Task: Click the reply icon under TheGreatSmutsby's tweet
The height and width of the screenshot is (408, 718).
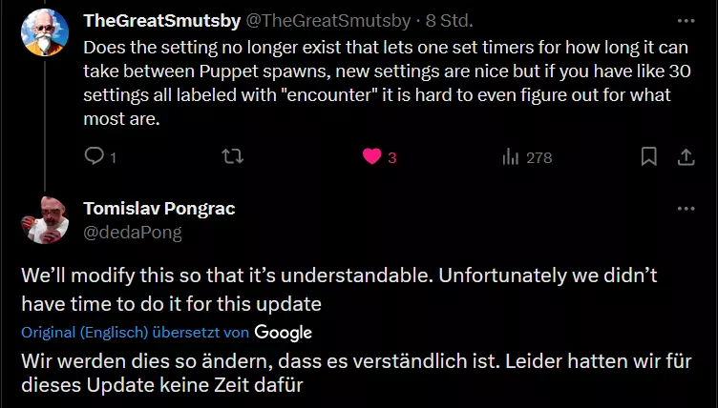Action: 95,156
